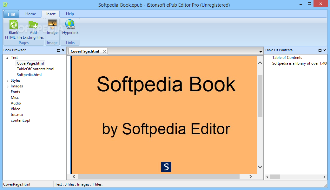Open content.opf file
The height and width of the screenshot is (190, 330).
pos(21,120)
